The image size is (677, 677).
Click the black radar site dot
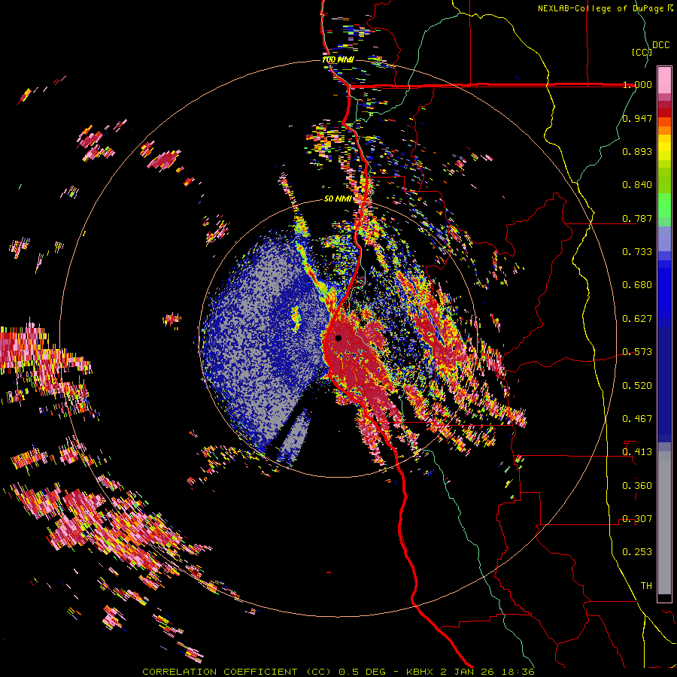click(338, 338)
